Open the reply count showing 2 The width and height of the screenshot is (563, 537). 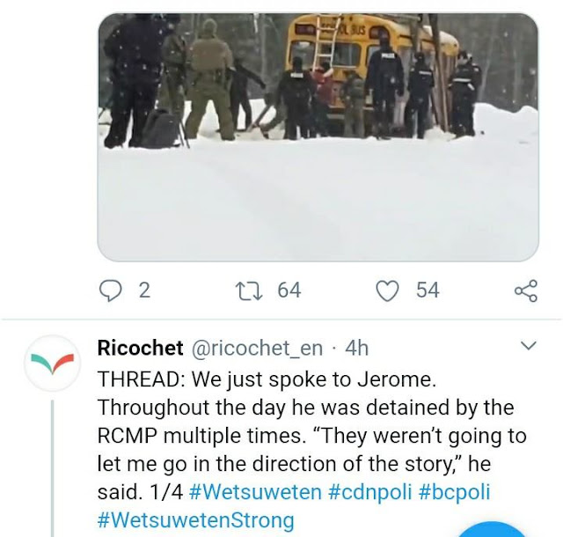tap(144, 290)
